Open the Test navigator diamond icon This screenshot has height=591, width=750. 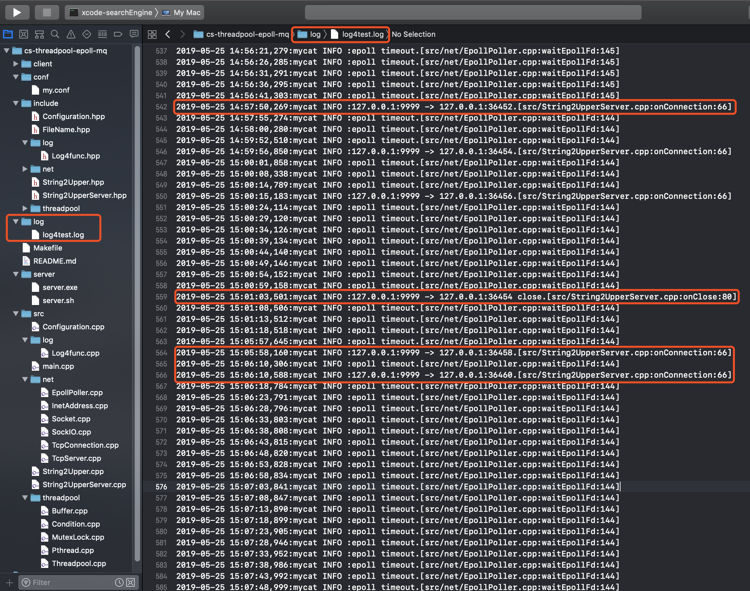coord(86,34)
